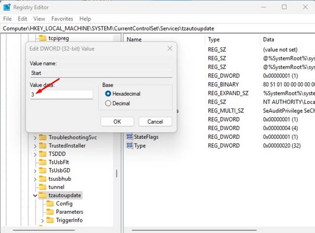Viewport: 315px width, 233px height.
Task: Click the key tree horizontal scrollbar
Action: [44, 230]
